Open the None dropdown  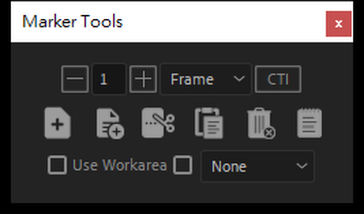click(x=258, y=166)
